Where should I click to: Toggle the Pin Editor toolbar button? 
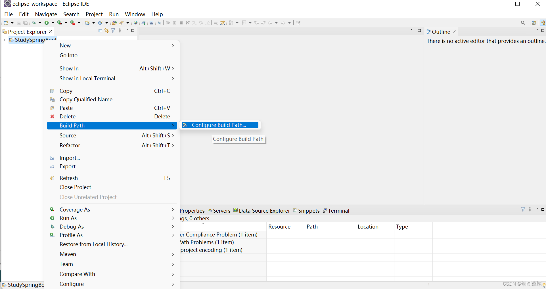(298, 23)
